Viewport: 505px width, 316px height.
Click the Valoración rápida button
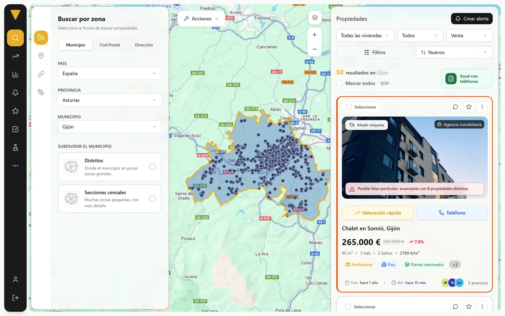377,213
